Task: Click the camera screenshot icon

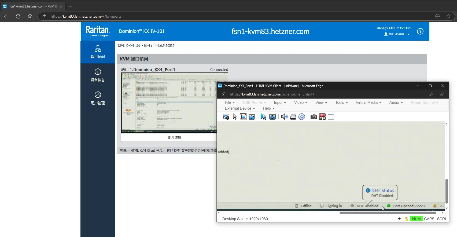Action: tap(314, 117)
